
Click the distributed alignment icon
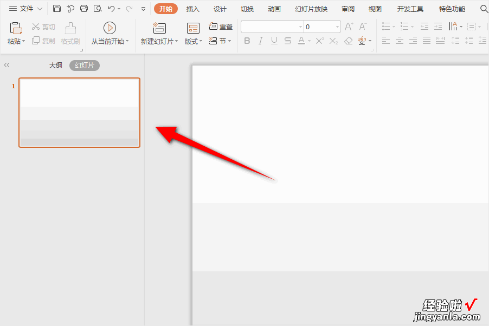[440, 41]
